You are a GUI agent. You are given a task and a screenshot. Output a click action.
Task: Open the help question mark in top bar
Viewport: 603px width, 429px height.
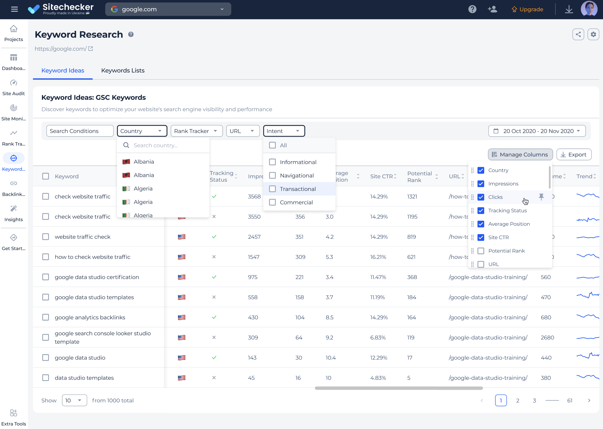pyautogui.click(x=472, y=9)
